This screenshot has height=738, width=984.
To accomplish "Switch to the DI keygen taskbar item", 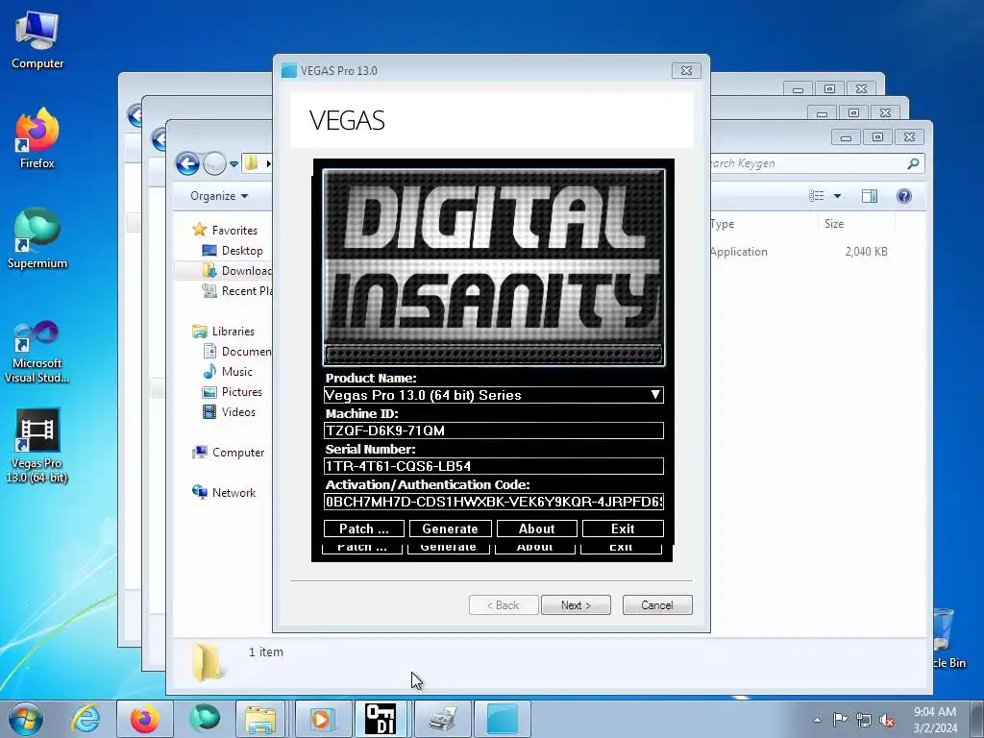I will click(381, 719).
